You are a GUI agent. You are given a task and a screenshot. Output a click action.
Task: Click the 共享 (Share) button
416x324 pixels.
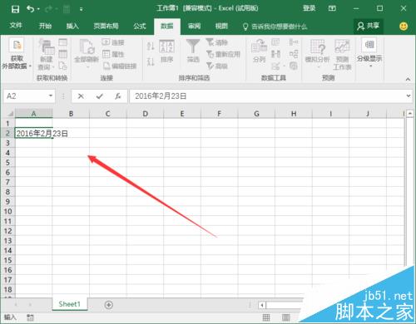coord(369,26)
